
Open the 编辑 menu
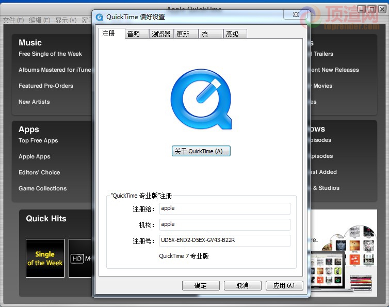click(x=39, y=20)
